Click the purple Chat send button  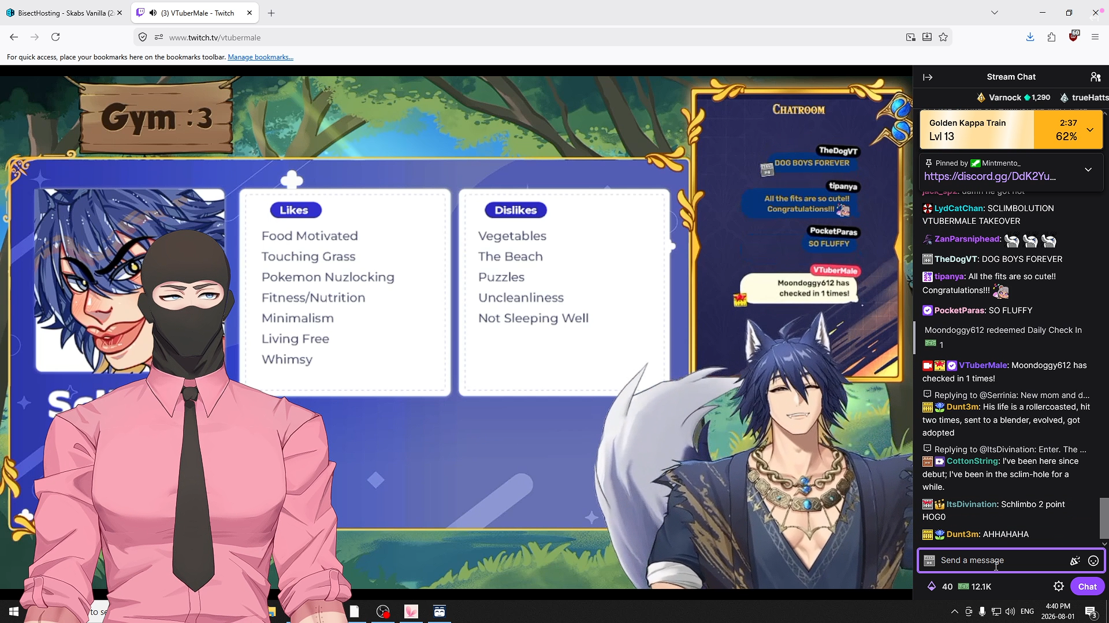tap(1087, 587)
